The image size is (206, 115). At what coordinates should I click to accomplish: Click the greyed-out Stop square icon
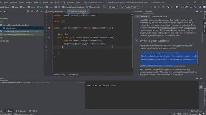[x=172, y=7]
